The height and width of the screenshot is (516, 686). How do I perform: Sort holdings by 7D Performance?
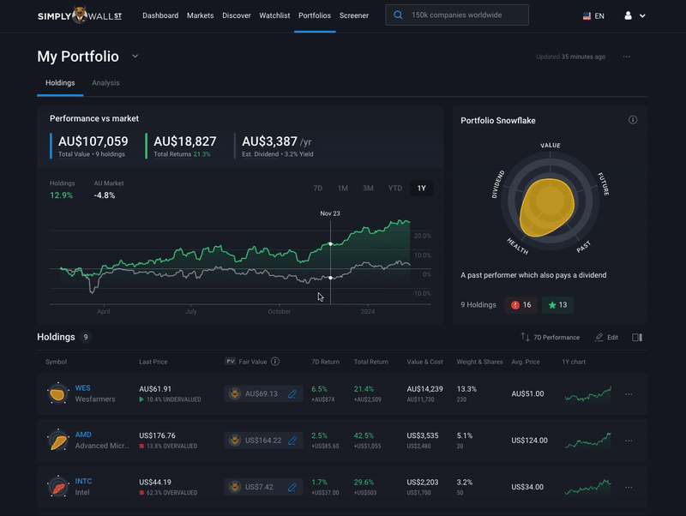(x=550, y=337)
